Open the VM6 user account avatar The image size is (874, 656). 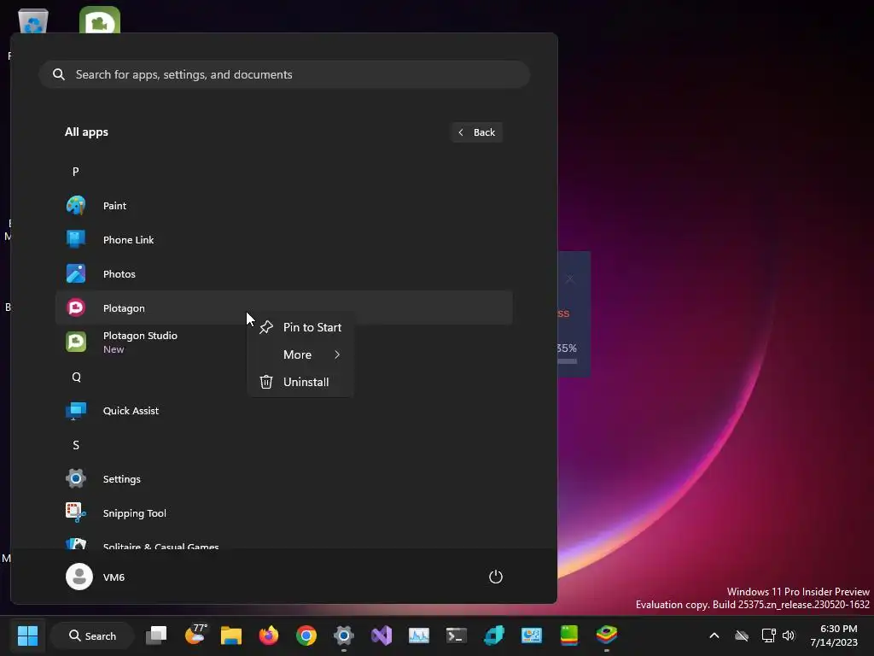pos(79,577)
